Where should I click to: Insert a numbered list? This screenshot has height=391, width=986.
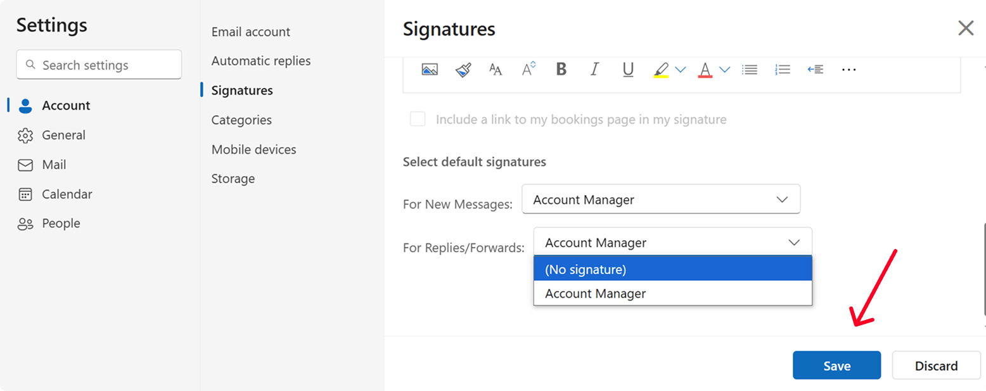point(783,70)
